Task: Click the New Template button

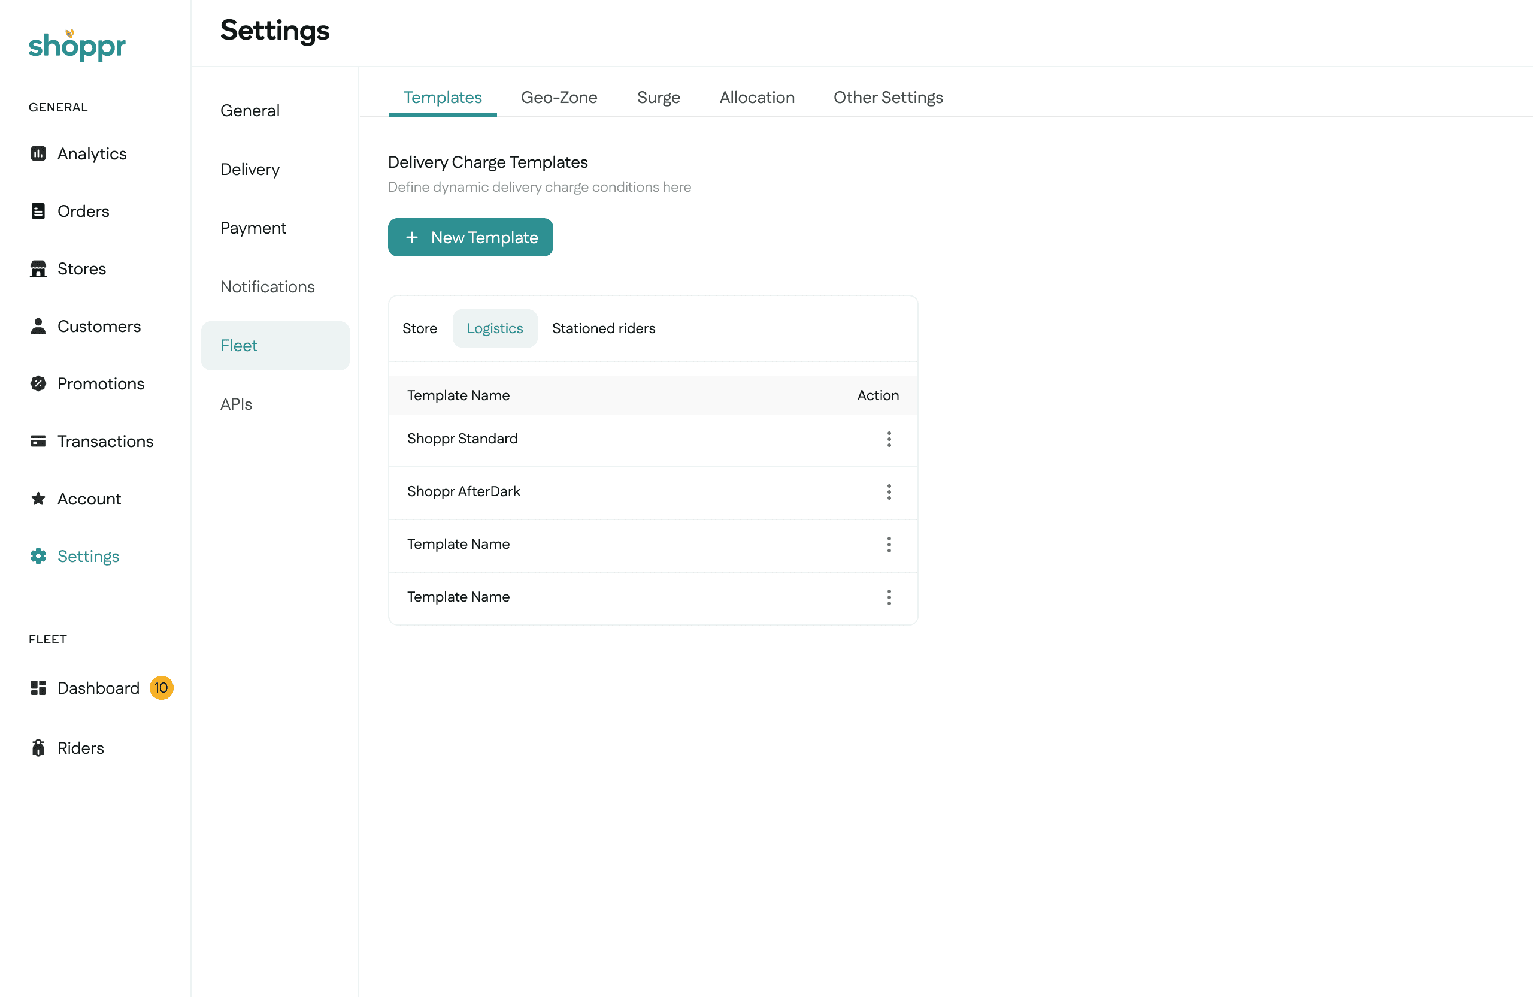Action: coord(470,237)
